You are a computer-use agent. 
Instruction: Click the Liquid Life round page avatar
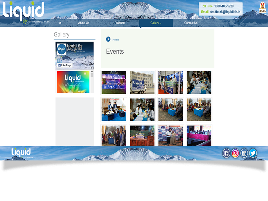(x=62, y=49)
